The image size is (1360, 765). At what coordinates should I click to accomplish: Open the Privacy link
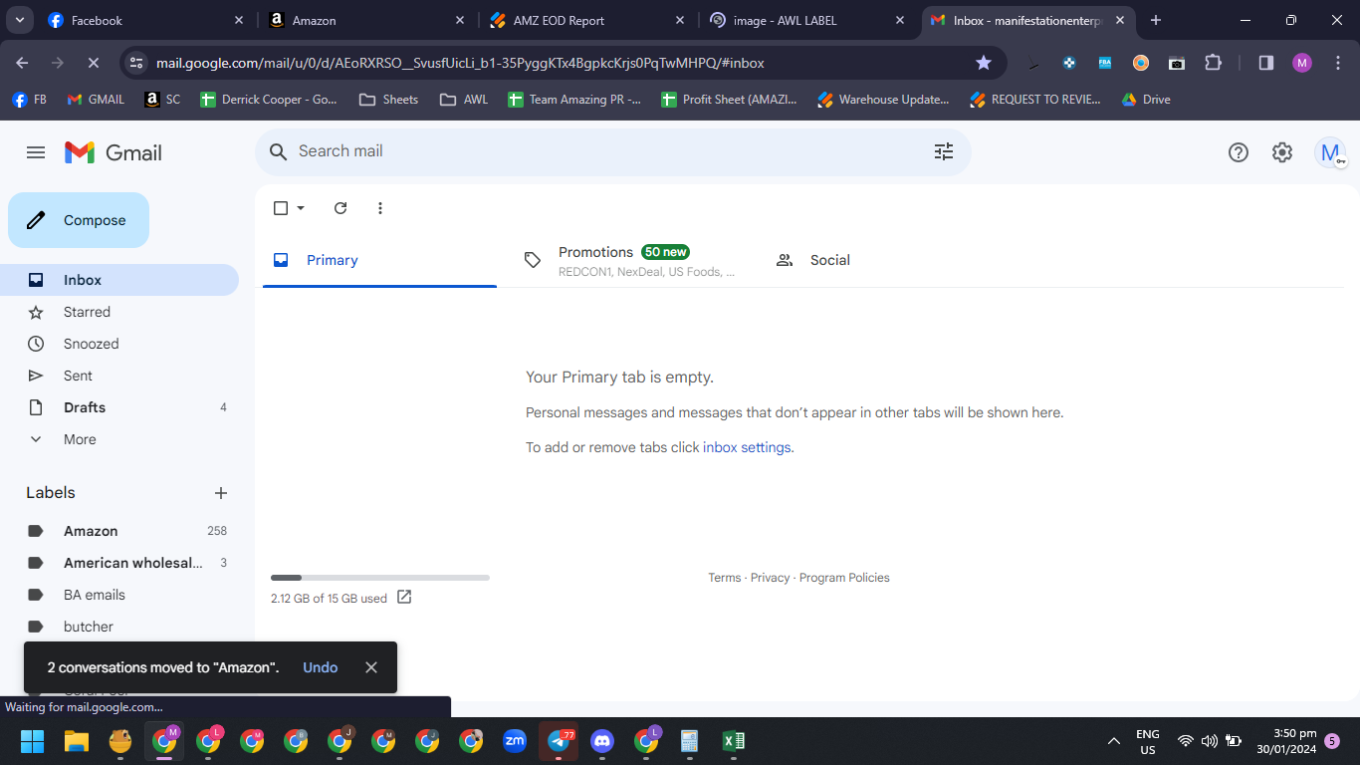point(770,578)
